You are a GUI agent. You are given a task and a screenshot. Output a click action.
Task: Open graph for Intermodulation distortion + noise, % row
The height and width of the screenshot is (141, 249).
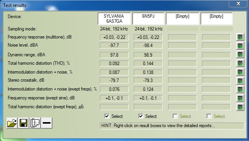(240, 72)
